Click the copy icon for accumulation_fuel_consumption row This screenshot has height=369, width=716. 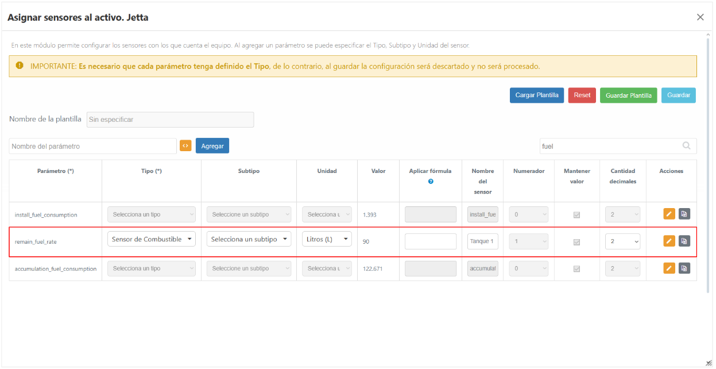684,268
